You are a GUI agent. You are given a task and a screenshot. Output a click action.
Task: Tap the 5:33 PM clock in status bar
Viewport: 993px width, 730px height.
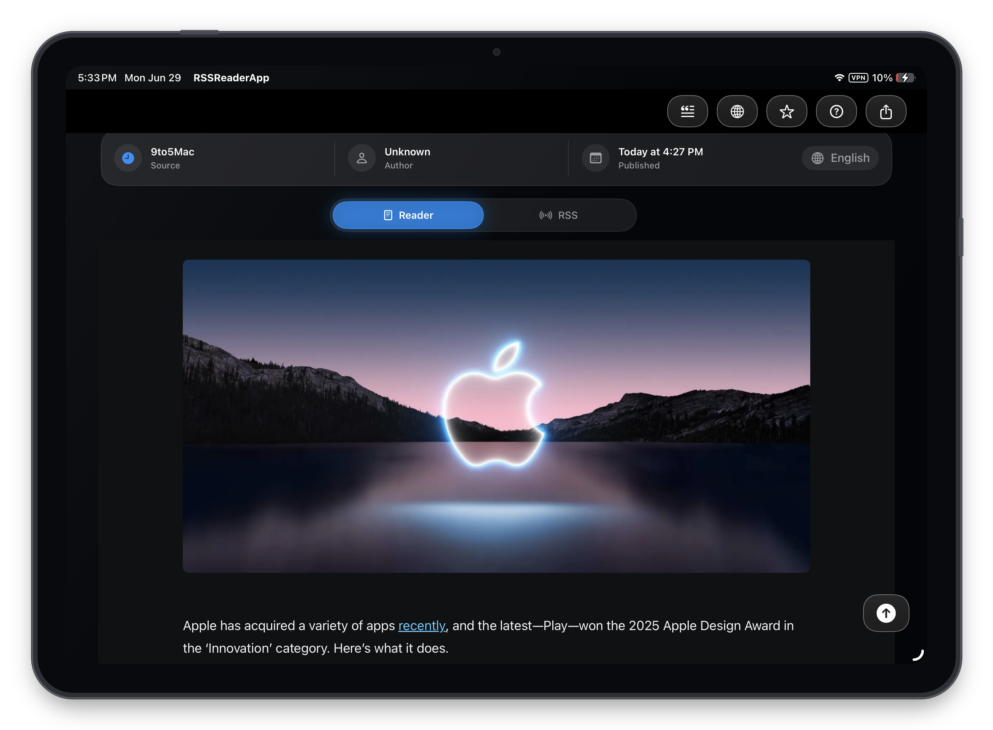tap(97, 78)
